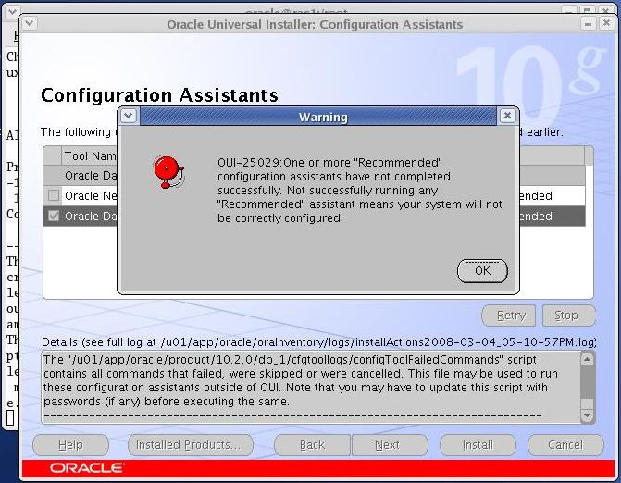The width and height of the screenshot is (621, 483).
Task: Open the Warning dialog window menu arrow
Action: point(129,116)
